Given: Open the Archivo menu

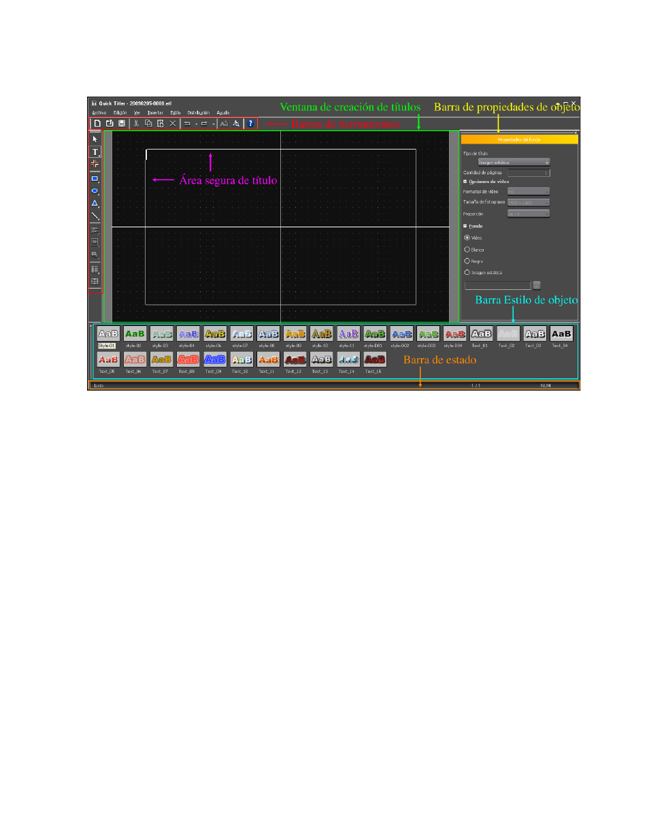Looking at the screenshot, I should coord(99,112).
